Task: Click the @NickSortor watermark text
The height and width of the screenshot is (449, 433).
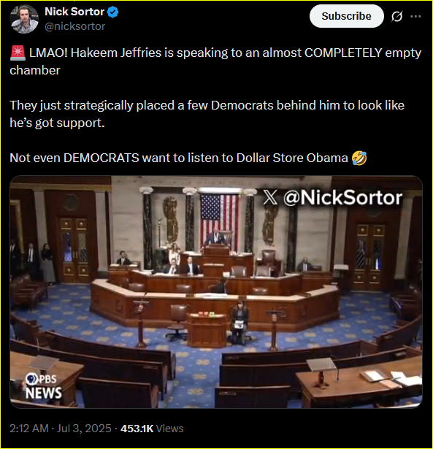Action: coord(342,198)
